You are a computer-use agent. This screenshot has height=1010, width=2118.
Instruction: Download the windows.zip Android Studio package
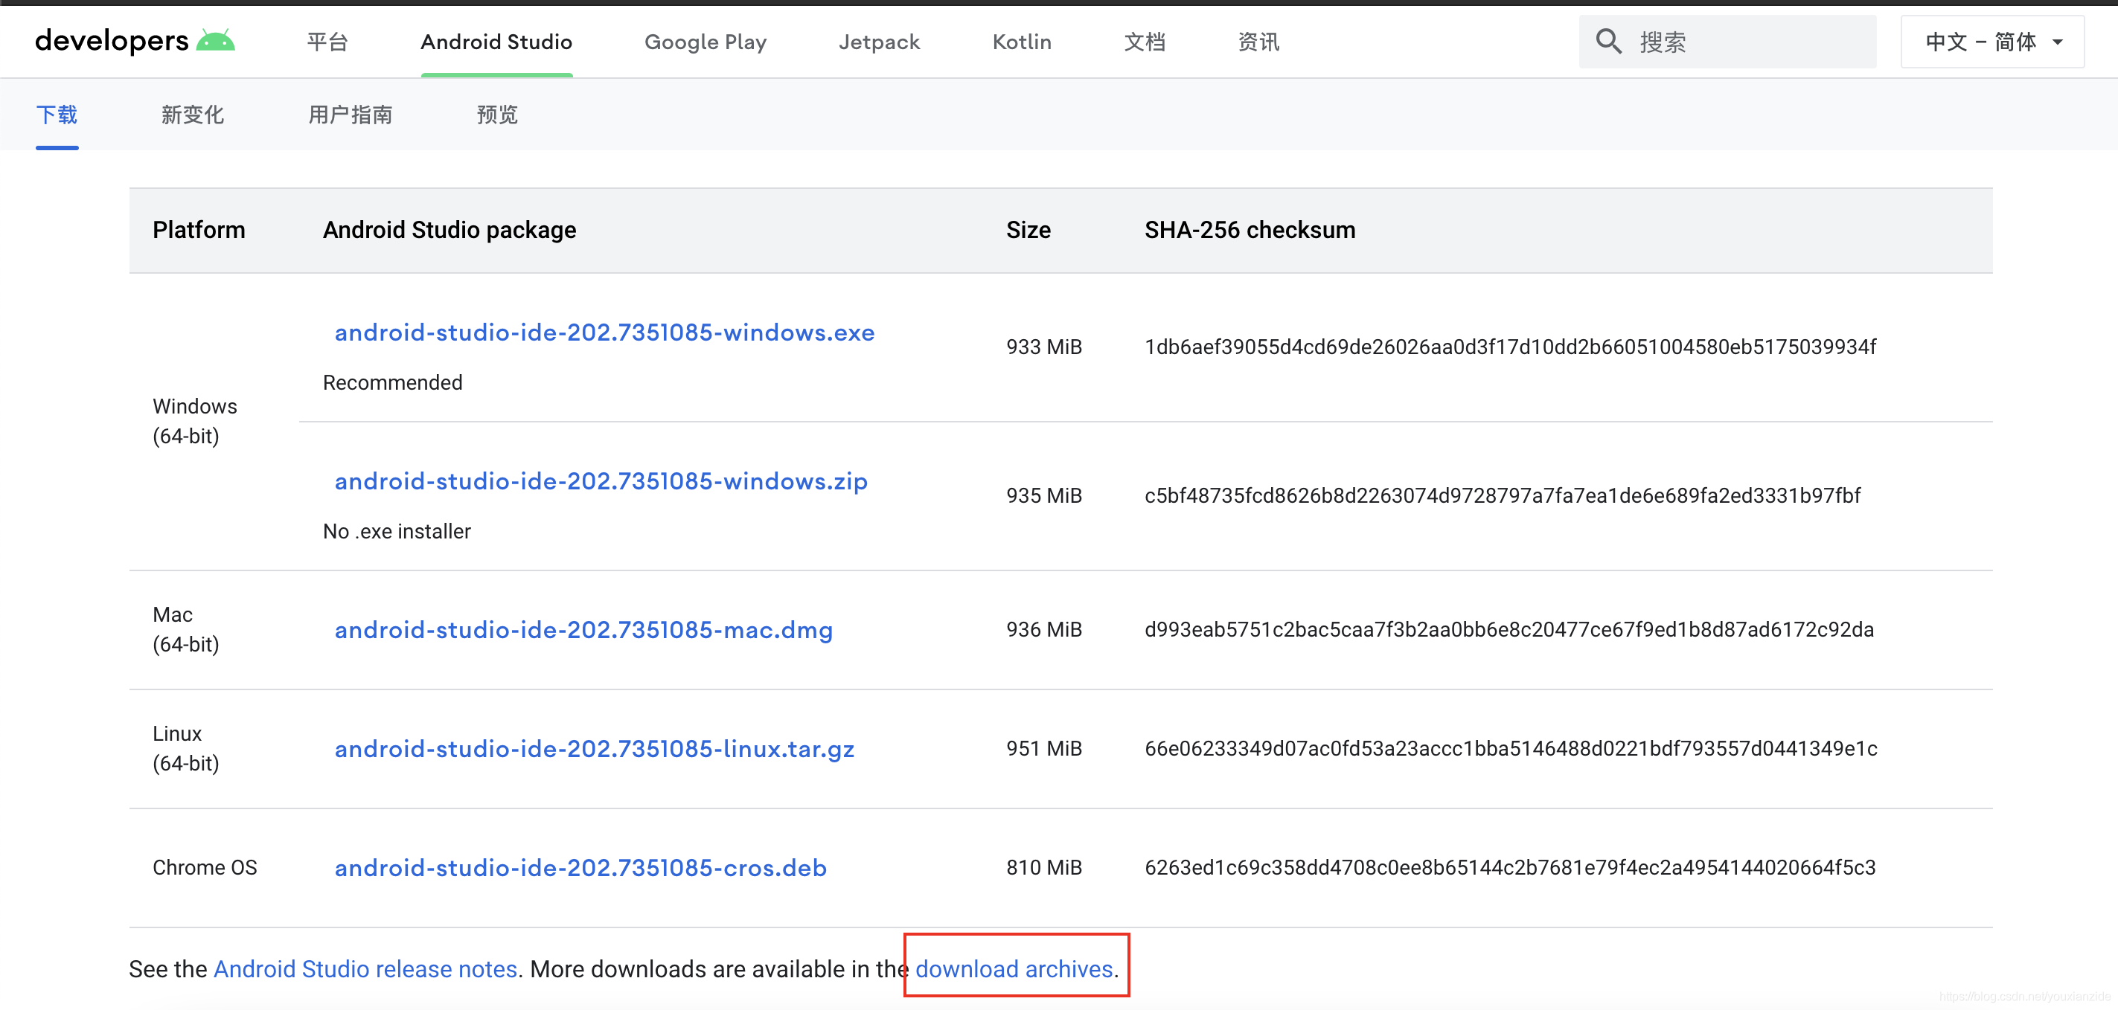coord(601,482)
